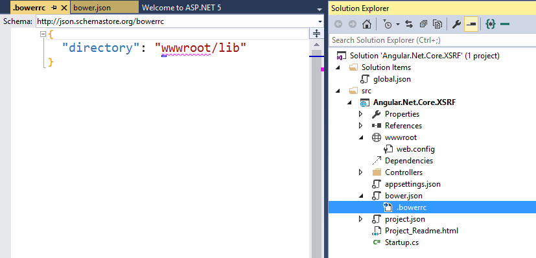Collapse the wwwroot node arrow
536x258 pixels.
pyautogui.click(x=361, y=137)
